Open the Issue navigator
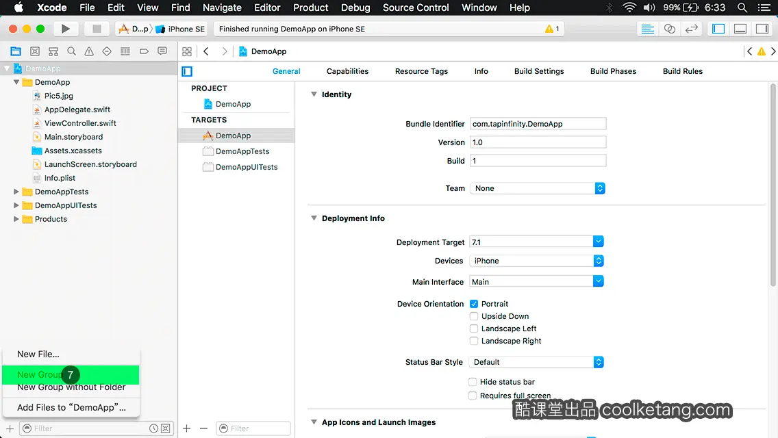 point(89,51)
